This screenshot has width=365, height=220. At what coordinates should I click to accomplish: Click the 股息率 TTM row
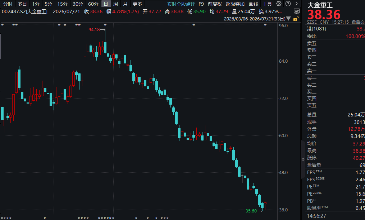(x=335, y=208)
